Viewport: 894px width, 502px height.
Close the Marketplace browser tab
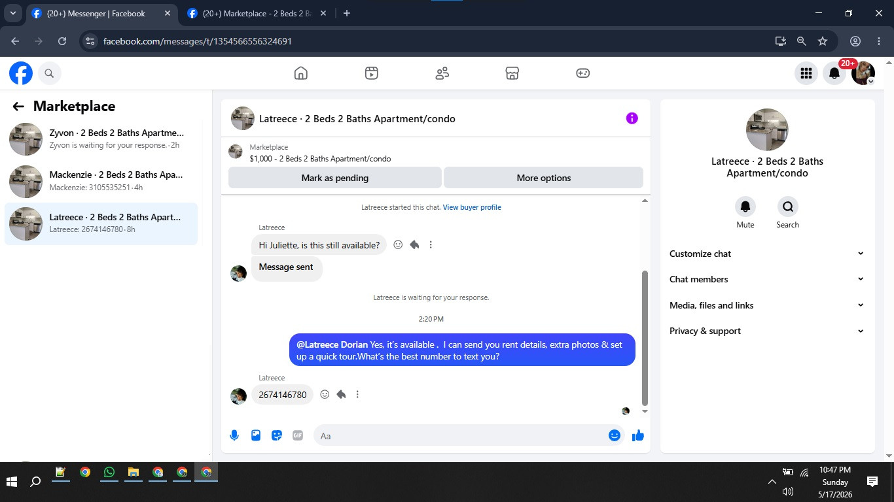tap(323, 13)
